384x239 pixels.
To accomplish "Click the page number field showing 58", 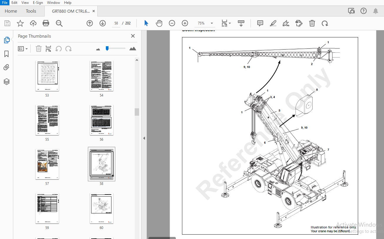I will pos(116,23).
